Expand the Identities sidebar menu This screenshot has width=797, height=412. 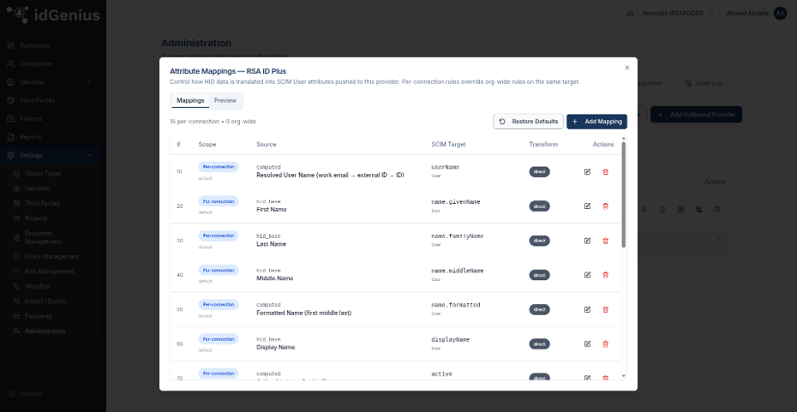50,82
